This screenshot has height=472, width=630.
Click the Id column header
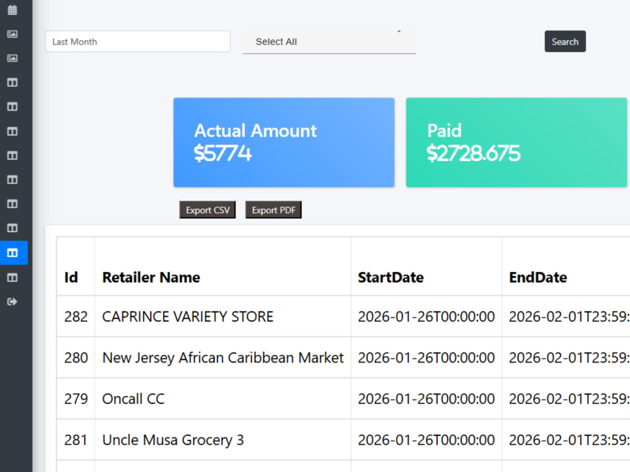pyautogui.click(x=71, y=278)
